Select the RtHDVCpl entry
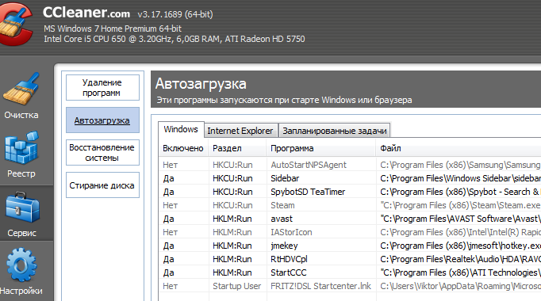Viewport: 541px width, 301px height. click(x=289, y=259)
